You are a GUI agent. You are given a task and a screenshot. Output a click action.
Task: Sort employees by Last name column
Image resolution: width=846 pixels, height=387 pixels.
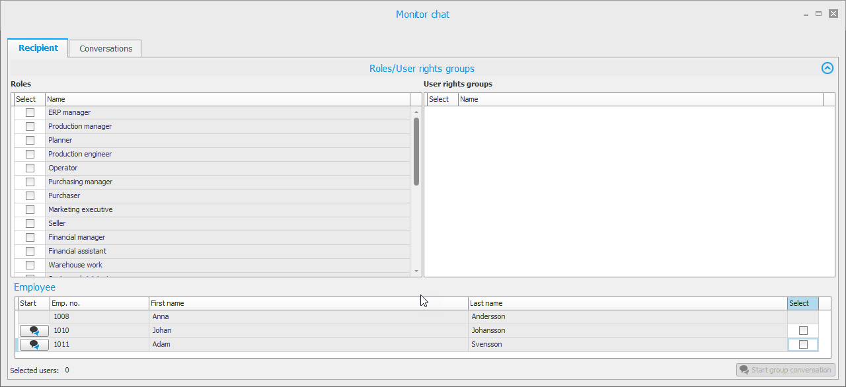point(627,303)
